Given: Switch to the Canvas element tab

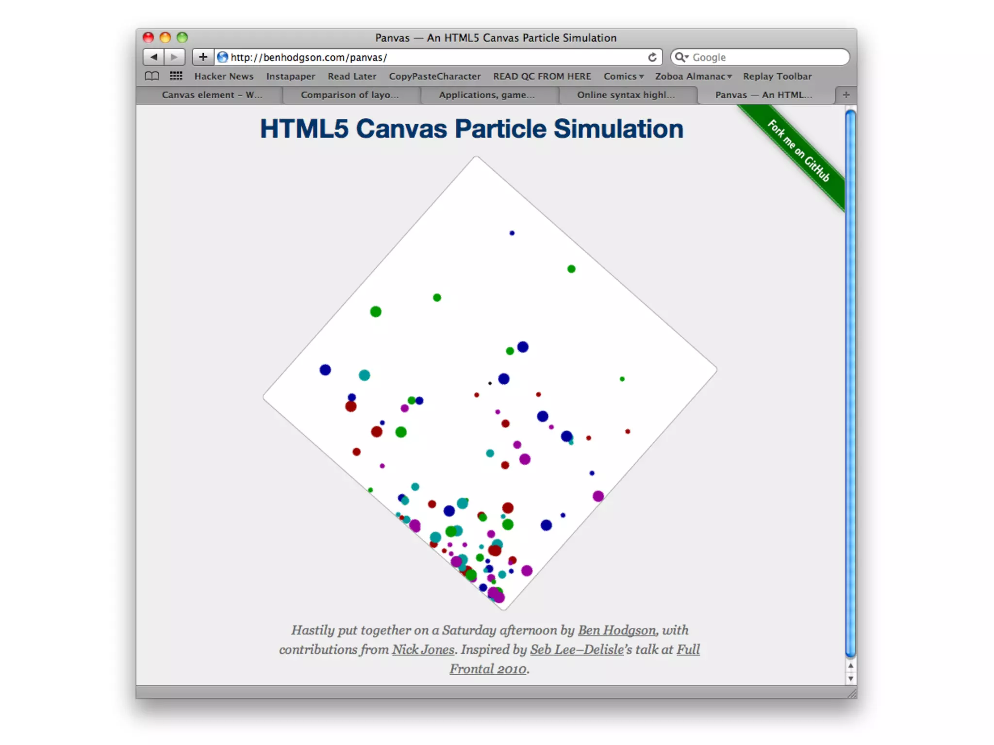Looking at the screenshot, I should pos(212,95).
